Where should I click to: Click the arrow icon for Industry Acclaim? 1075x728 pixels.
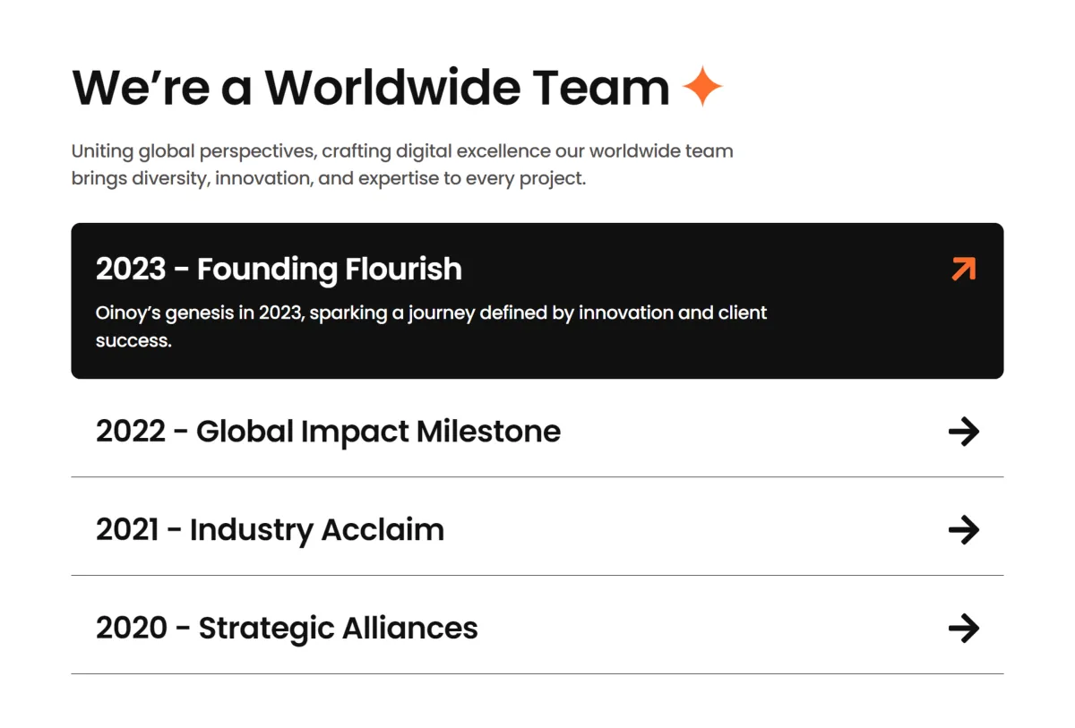coord(964,530)
